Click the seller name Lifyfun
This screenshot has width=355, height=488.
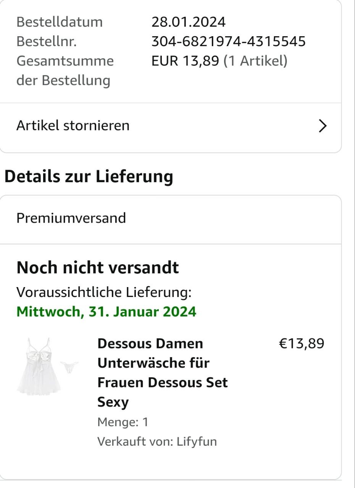[197, 441]
